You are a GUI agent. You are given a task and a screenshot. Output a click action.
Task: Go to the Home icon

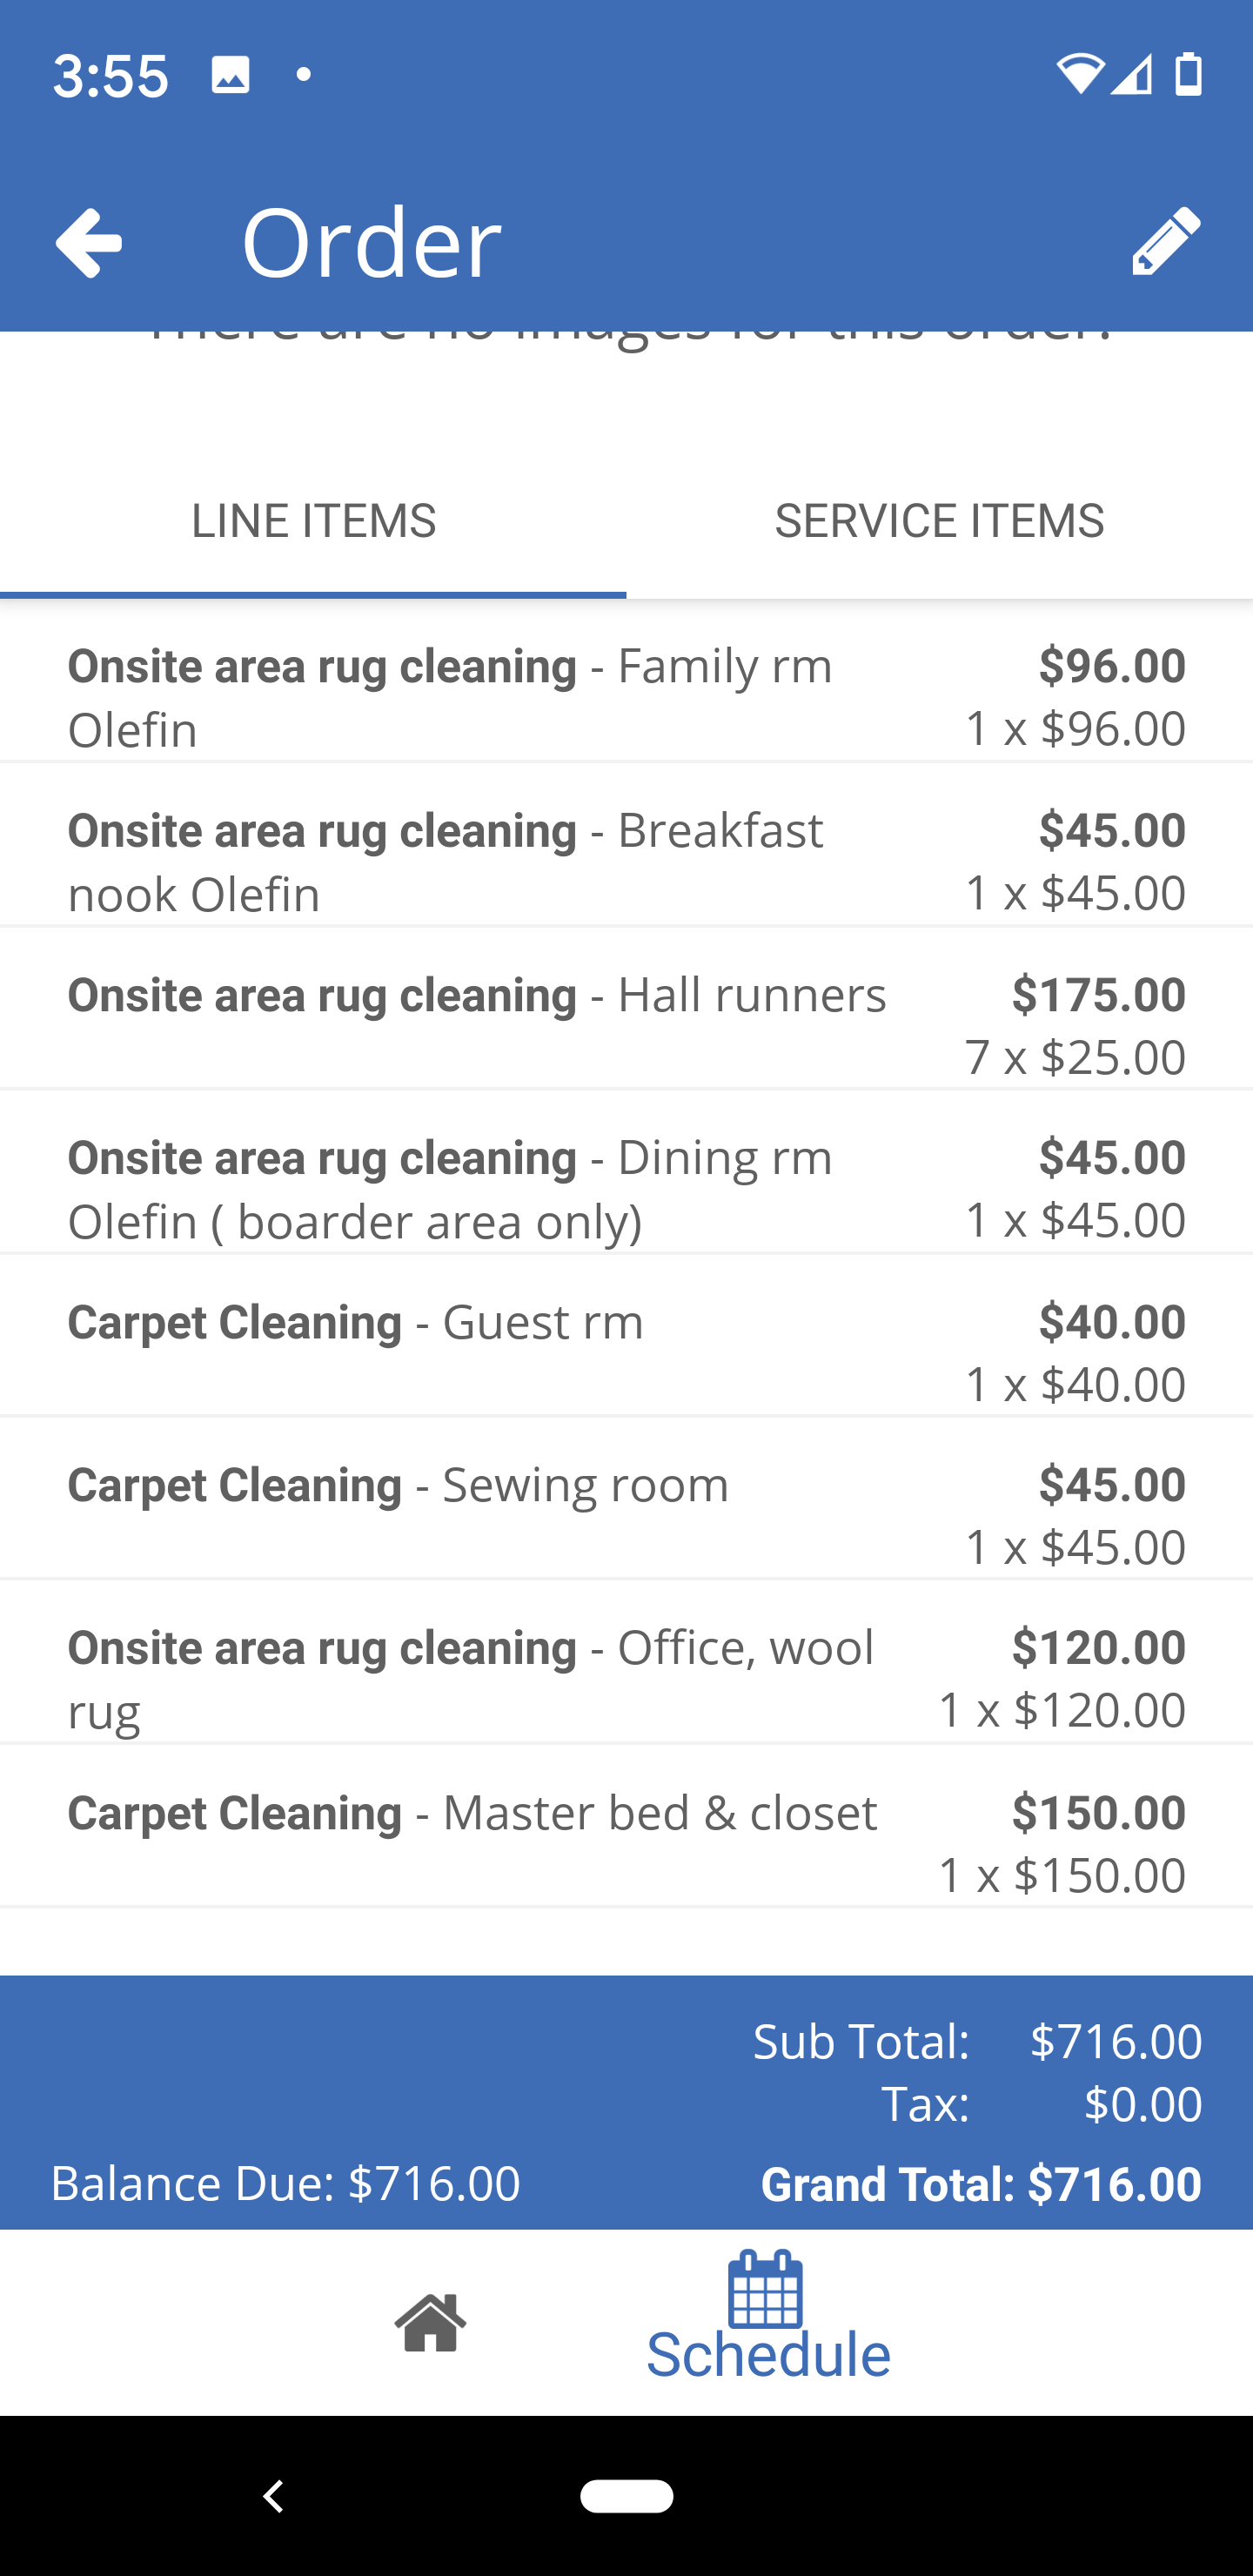coord(430,2322)
